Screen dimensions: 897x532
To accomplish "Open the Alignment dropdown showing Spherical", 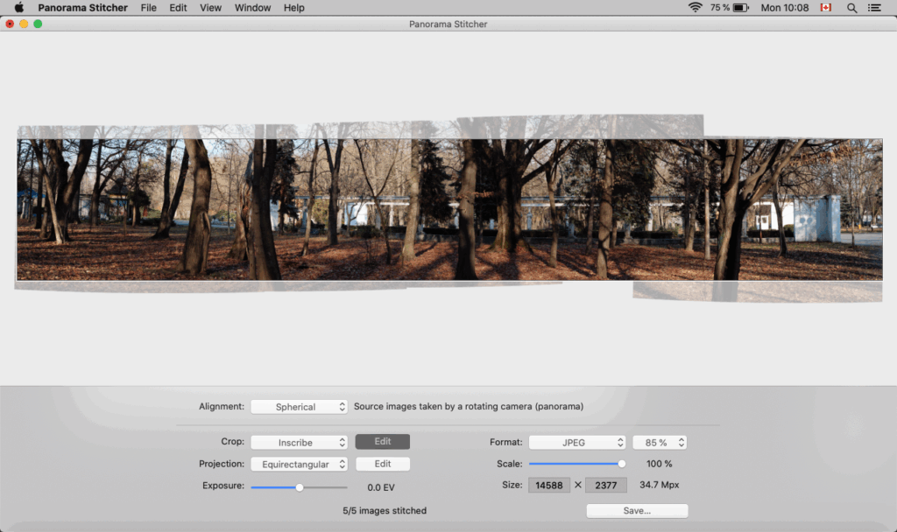I will tap(299, 406).
